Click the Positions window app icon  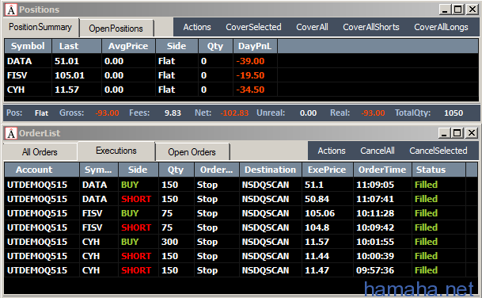point(11,10)
